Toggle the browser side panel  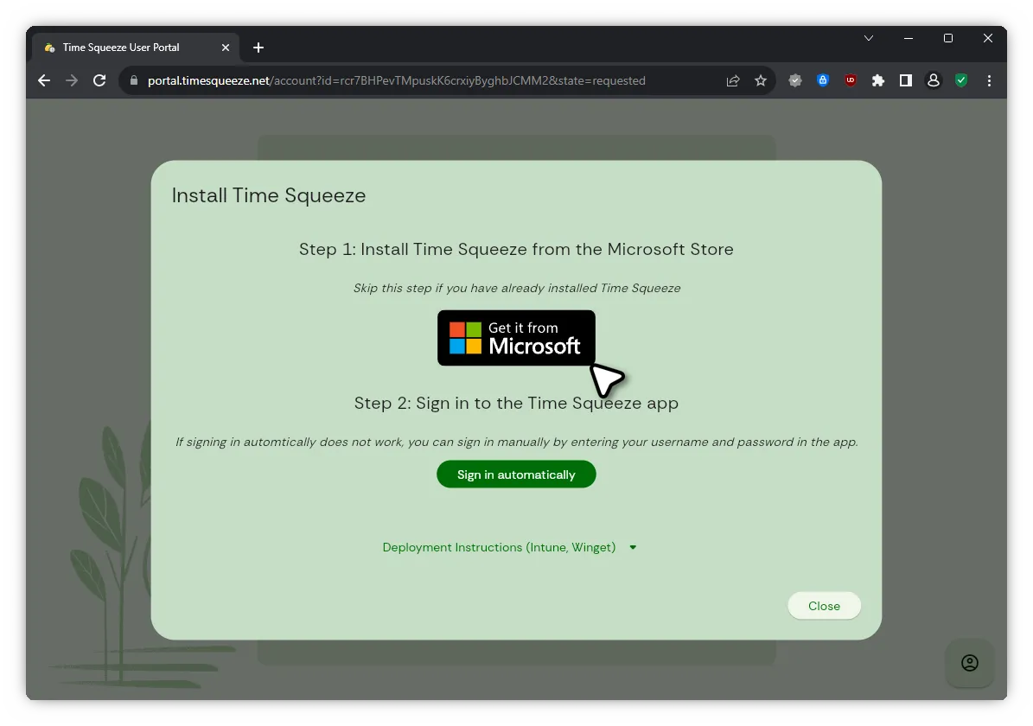pos(906,80)
